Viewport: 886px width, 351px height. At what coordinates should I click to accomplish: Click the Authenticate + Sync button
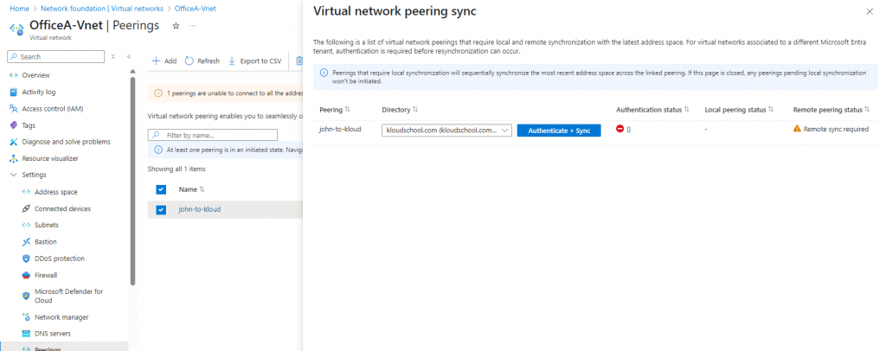tap(558, 130)
